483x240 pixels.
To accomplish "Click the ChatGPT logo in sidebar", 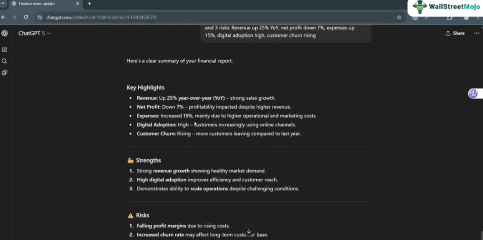I will point(5,33).
